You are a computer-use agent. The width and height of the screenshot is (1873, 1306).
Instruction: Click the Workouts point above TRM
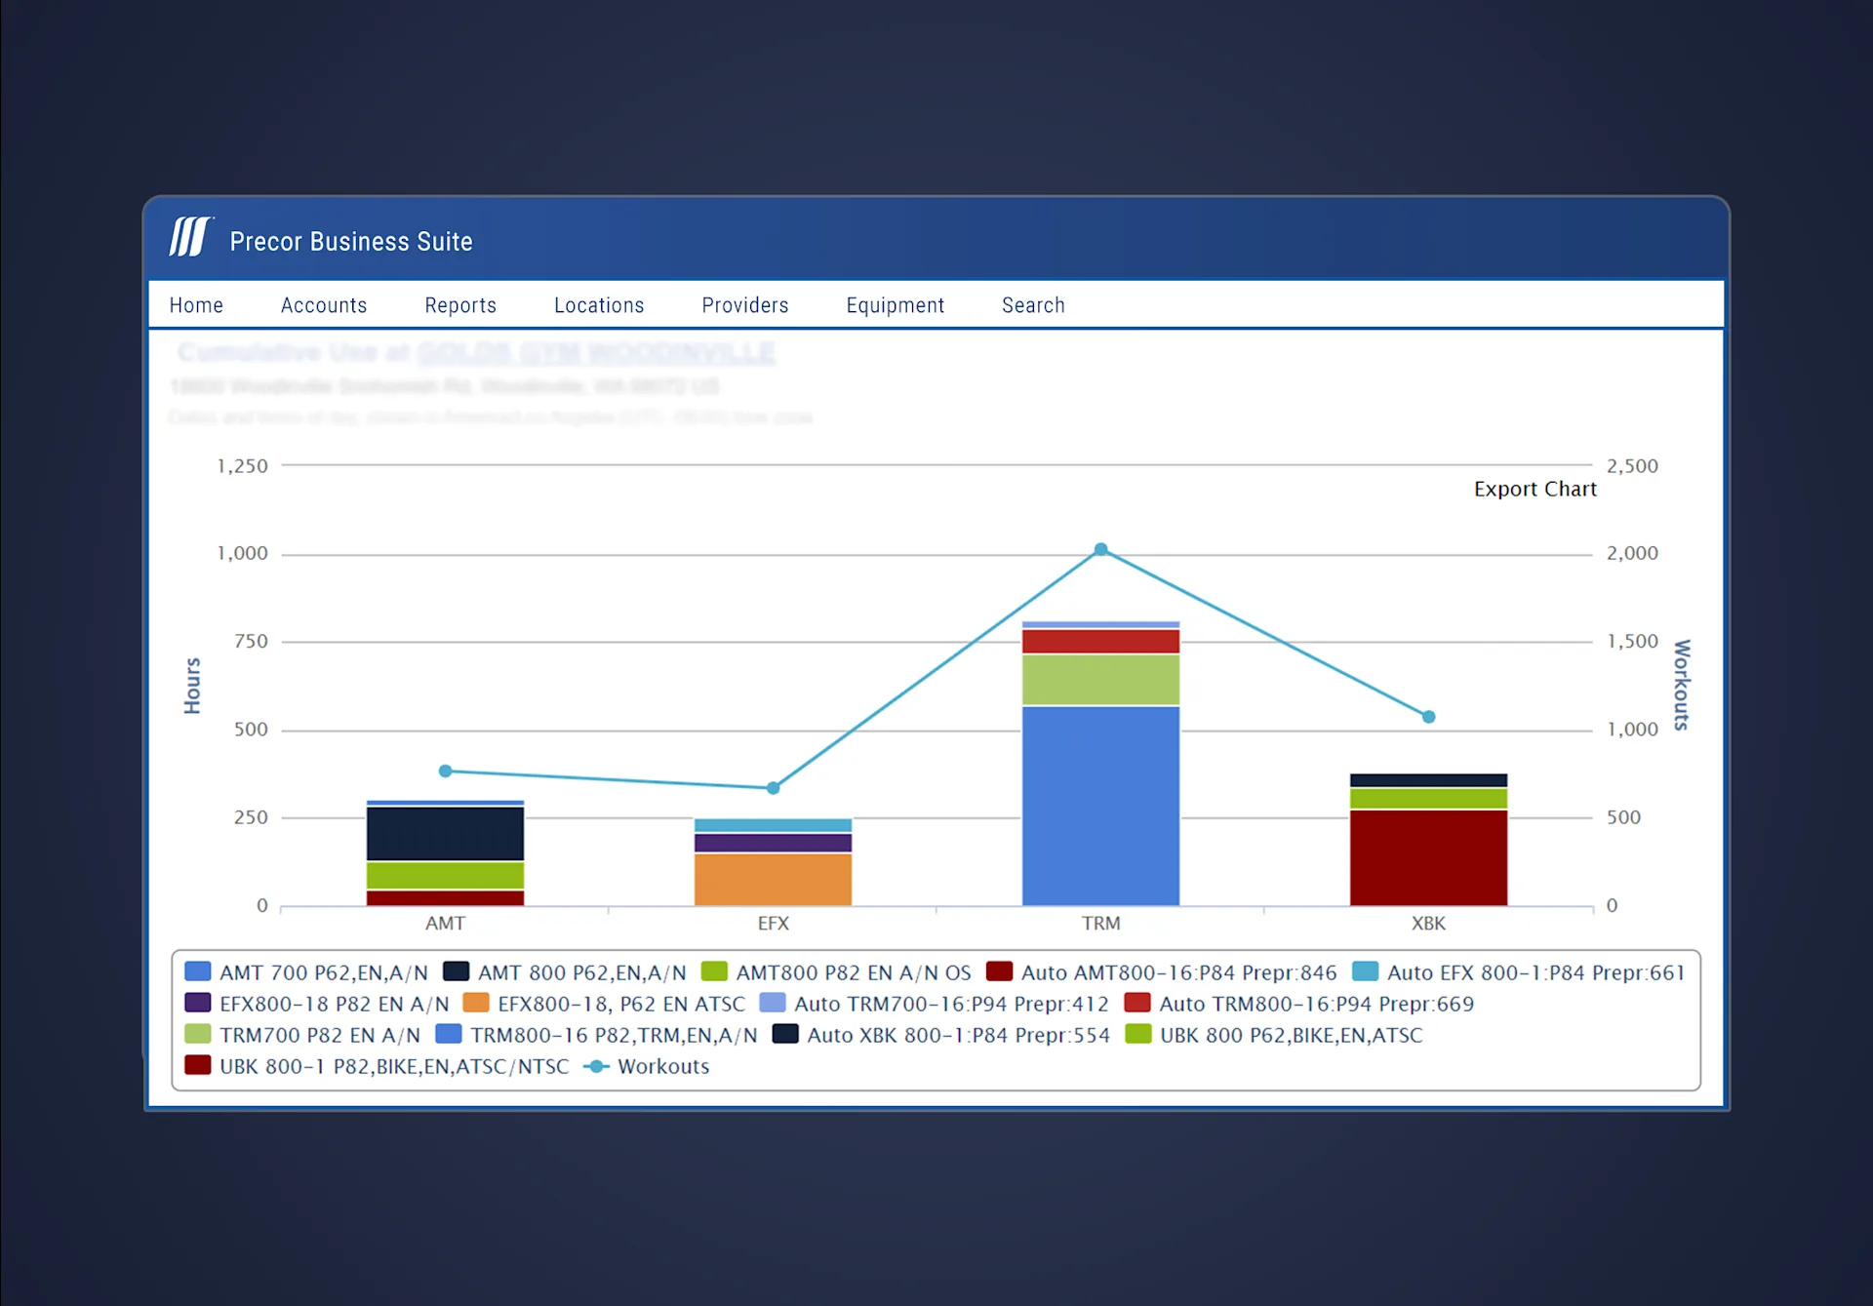(x=1100, y=549)
